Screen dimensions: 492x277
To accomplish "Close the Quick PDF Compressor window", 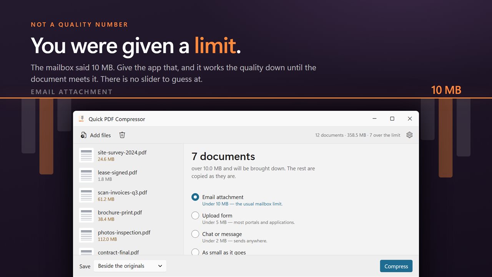I will pyautogui.click(x=410, y=119).
